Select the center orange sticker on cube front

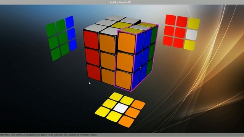point(108,61)
